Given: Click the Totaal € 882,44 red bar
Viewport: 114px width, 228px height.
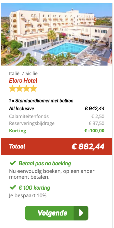Looking at the screenshot, I should (57, 146).
